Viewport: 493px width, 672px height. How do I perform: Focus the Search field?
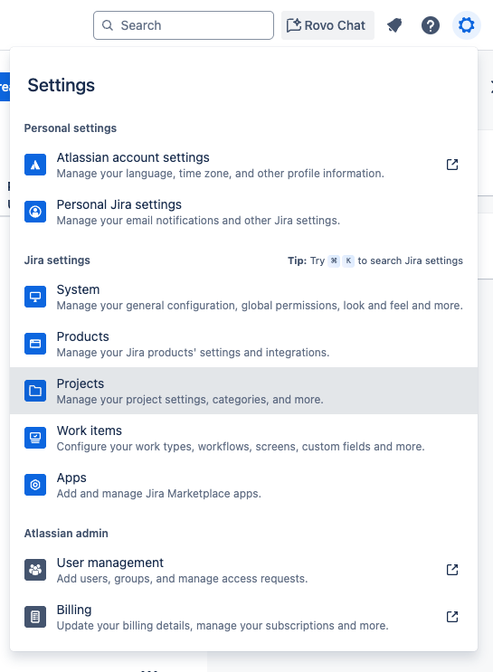coord(184,25)
